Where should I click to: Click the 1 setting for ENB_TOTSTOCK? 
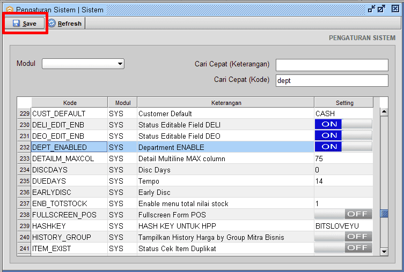click(x=343, y=203)
